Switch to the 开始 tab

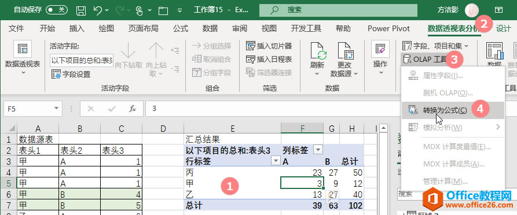(47, 29)
